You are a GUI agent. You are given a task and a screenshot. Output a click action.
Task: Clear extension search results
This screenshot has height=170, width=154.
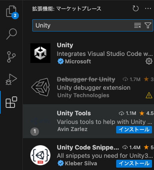[137, 25]
